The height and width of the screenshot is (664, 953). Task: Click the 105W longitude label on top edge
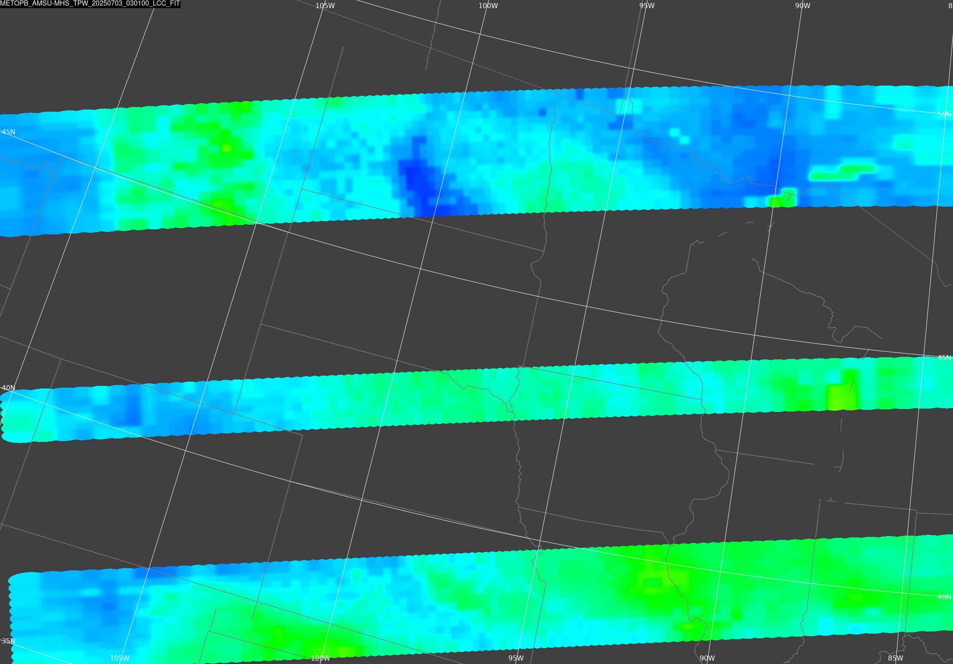pos(325,6)
